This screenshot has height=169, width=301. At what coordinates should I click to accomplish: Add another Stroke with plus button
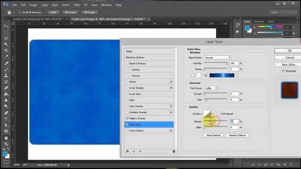click(x=171, y=82)
